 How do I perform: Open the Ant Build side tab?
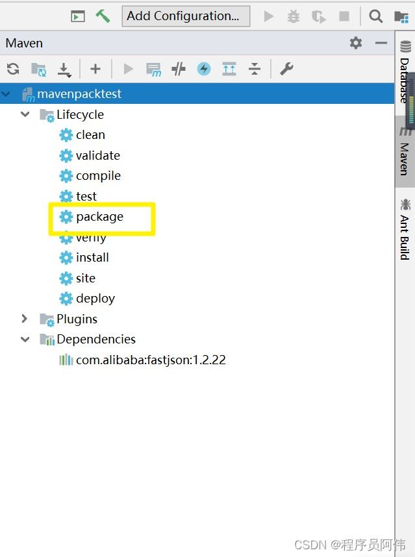pos(405,229)
